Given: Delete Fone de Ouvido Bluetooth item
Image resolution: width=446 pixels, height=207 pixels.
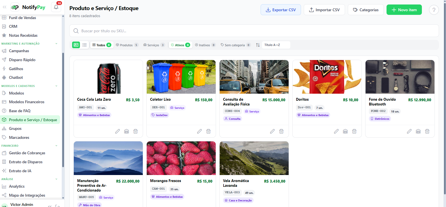Looking at the screenshot, I should (427, 131).
